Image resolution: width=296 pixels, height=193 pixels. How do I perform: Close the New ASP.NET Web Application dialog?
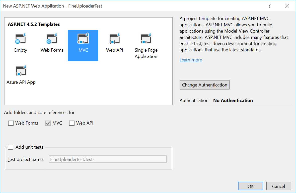[x=287, y=6]
